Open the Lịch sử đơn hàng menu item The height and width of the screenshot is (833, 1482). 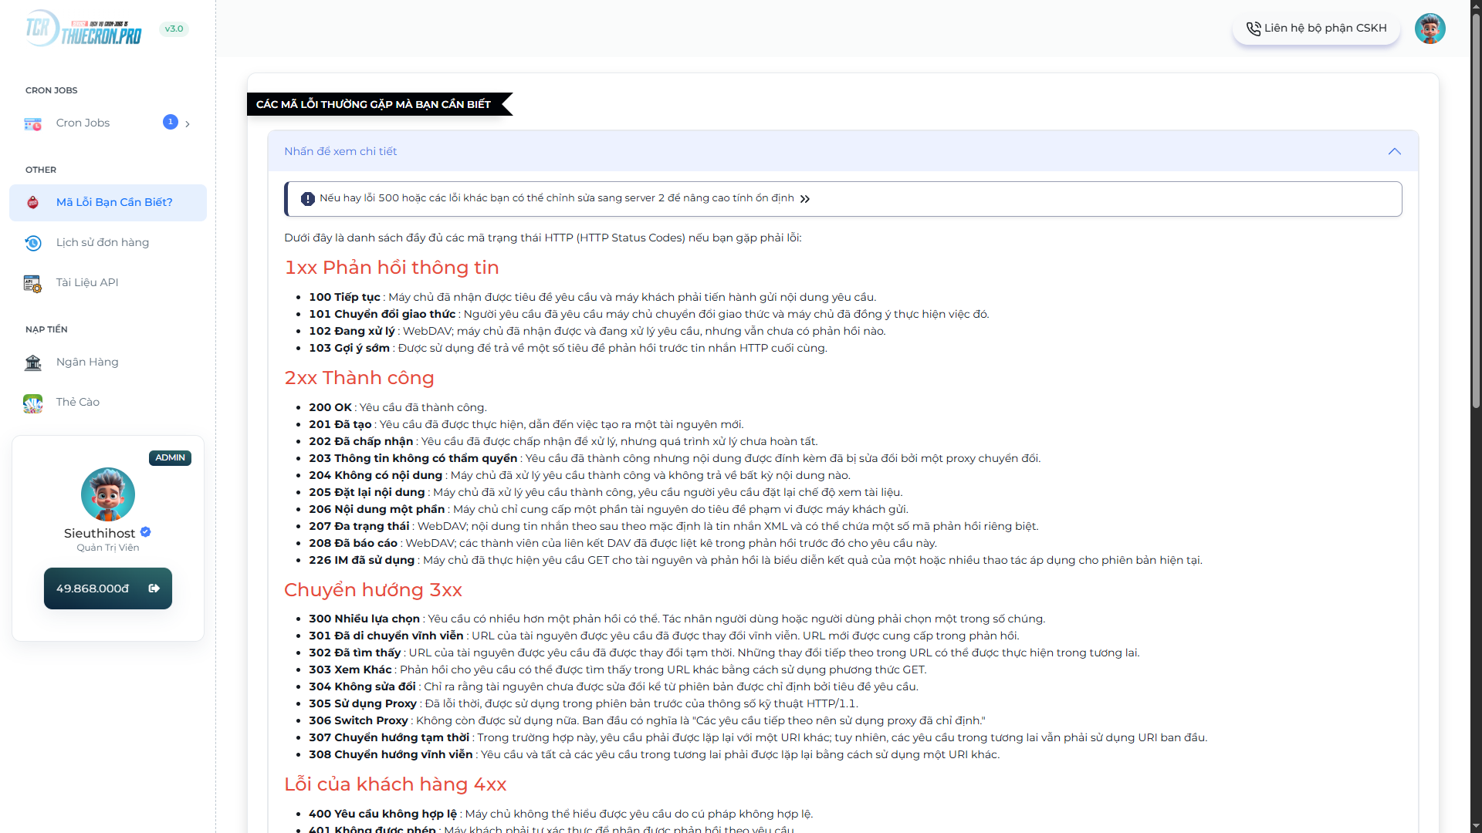point(103,243)
